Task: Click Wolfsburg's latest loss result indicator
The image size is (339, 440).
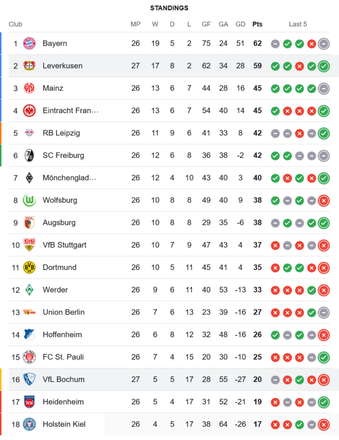Action: coord(324,200)
